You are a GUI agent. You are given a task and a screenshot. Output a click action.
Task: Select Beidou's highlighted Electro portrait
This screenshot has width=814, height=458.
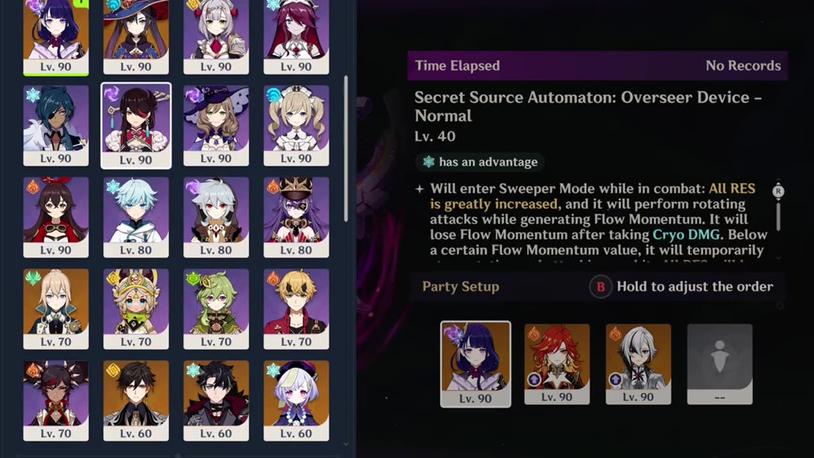pos(136,125)
